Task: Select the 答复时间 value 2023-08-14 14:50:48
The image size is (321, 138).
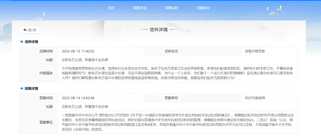Action: coord(78,98)
